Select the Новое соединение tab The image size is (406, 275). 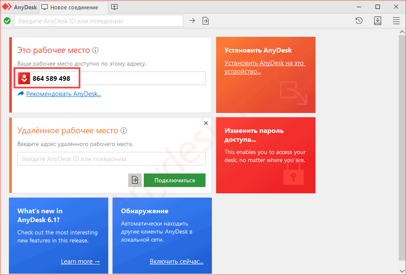click(x=74, y=7)
